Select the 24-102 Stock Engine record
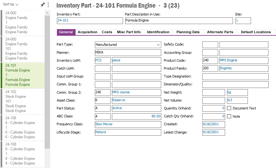276x168 pixels. 22,101
